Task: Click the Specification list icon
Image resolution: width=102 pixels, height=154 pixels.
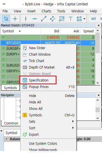Action: pyautogui.click(x=25, y=80)
